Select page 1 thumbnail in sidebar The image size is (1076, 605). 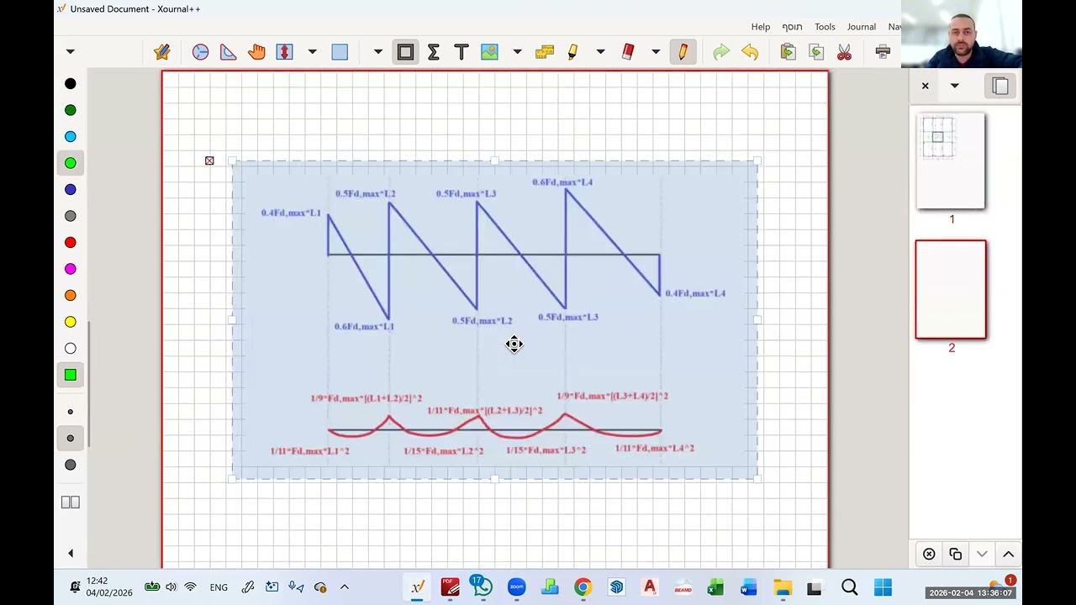951,160
